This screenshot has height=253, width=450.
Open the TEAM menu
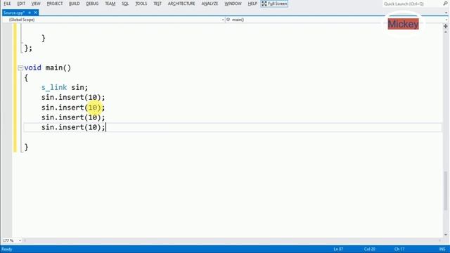point(110,4)
